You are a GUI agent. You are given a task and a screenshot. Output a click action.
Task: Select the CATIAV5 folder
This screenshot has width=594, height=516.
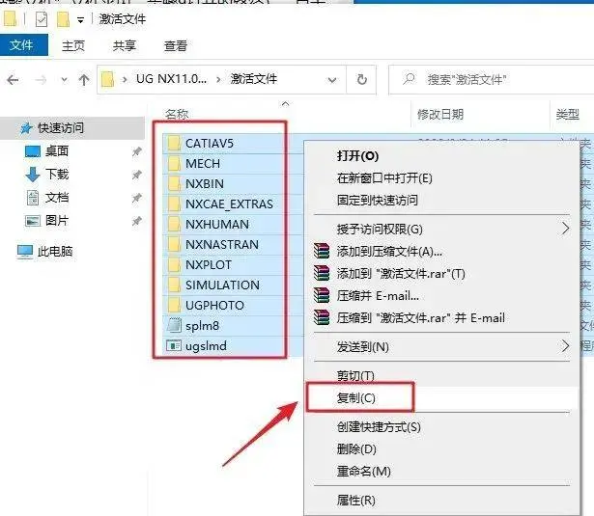(x=210, y=144)
